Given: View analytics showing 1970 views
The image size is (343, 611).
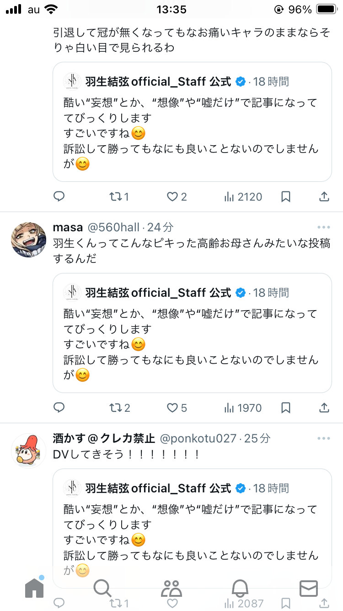Looking at the screenshot, I should pos(243,408).
